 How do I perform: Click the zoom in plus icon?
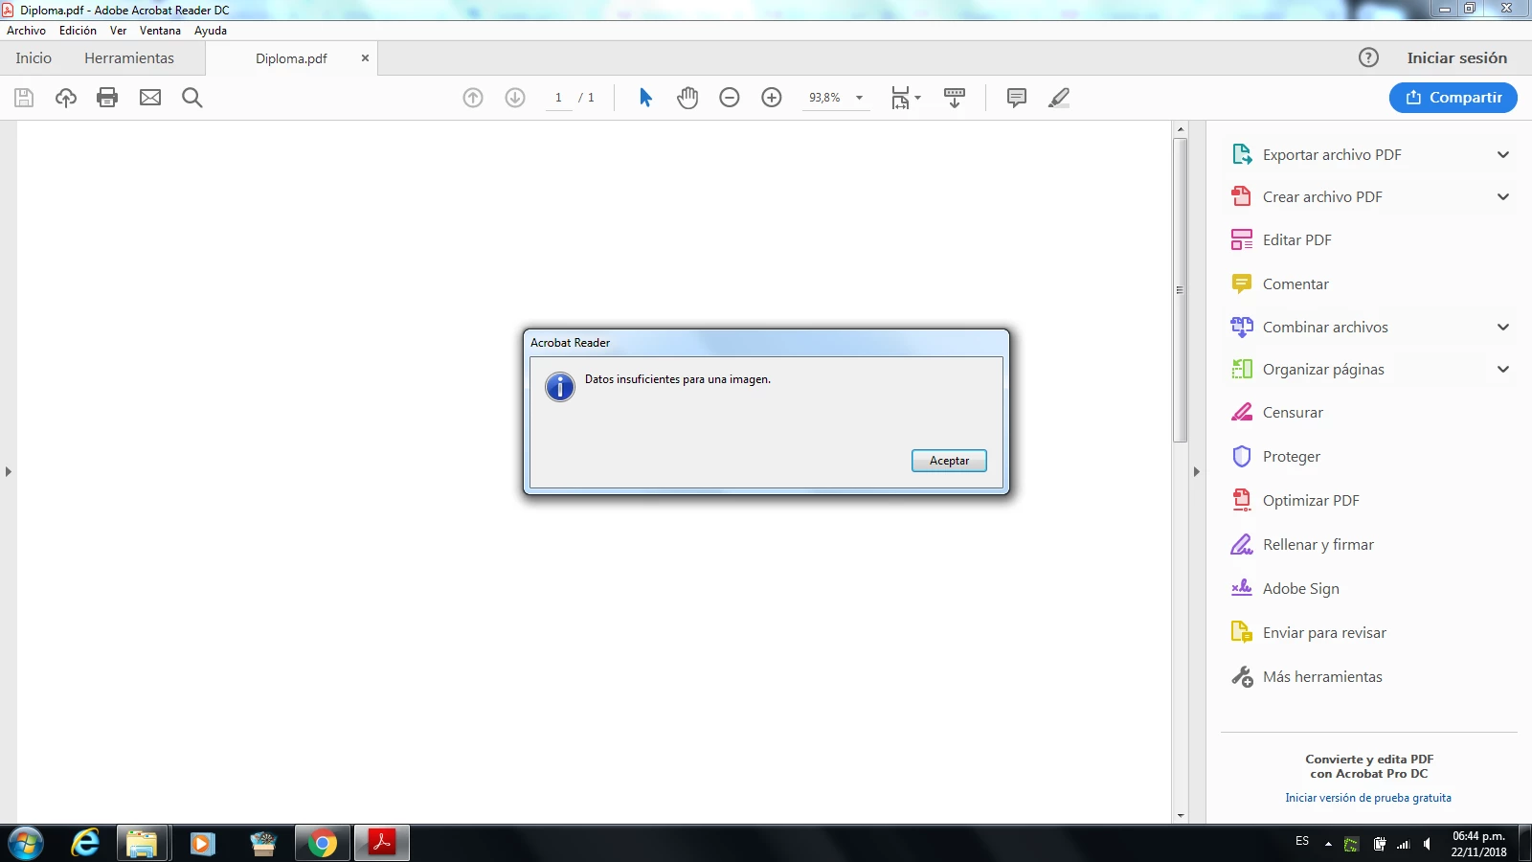pos(772,98)
